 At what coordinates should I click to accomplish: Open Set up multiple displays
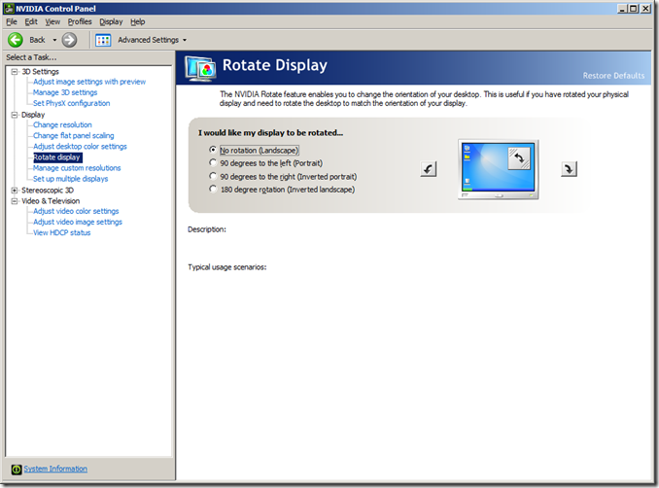click(71, 179)
